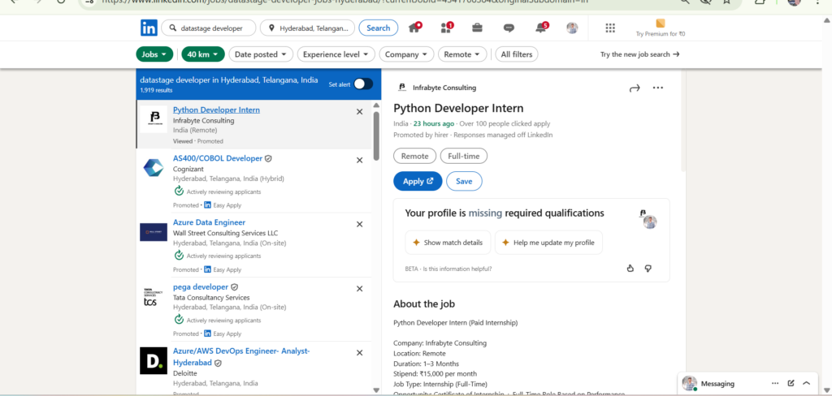Click the Search button
Screen dimensions: 832x396
click(379, 28)
